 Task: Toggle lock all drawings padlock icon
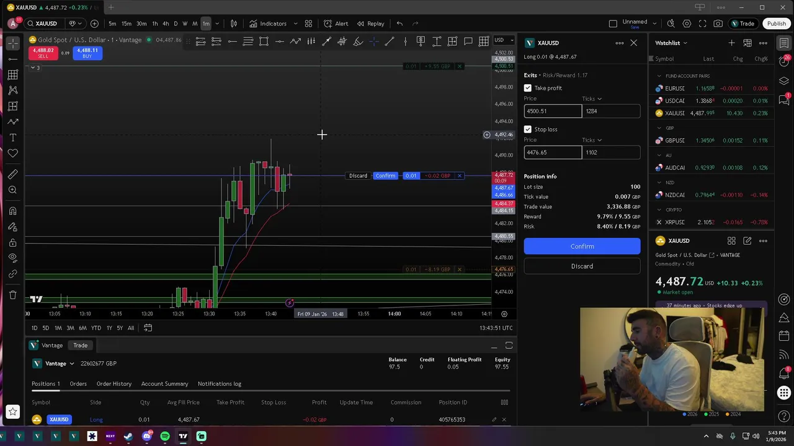click(13, 242)
